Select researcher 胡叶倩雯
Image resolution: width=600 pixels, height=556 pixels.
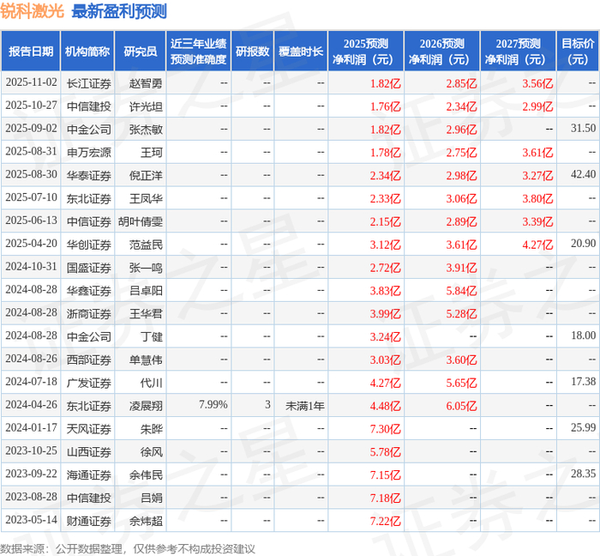click(141, 221)
